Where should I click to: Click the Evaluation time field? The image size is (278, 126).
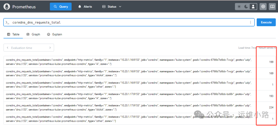point(29,48)
